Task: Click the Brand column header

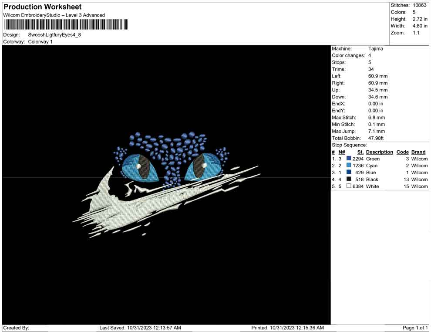Action: pos(418,152)
